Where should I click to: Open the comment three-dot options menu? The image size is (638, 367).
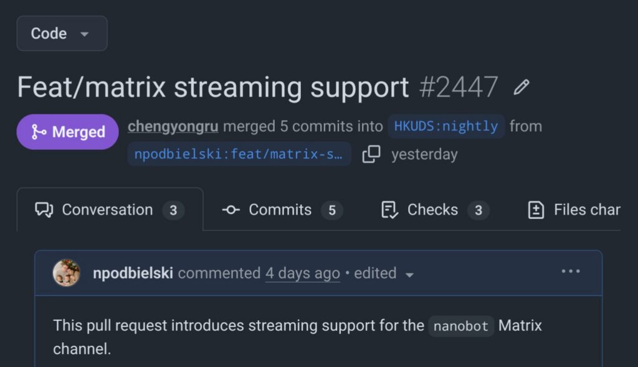tap(571, 272)
